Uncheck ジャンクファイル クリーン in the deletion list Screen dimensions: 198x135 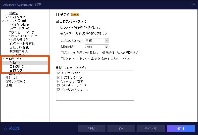click(58, 90)
